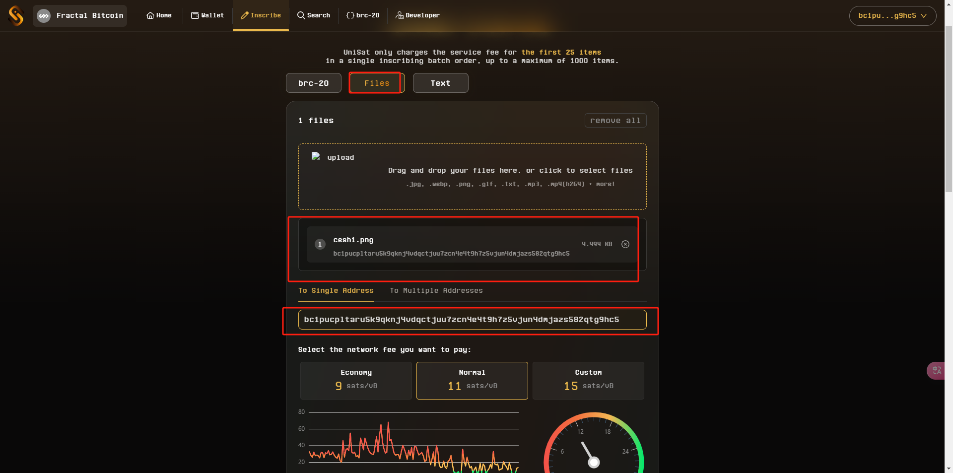The width and height of the screenshot is (953, 473).
Task: Click the translate floating icon
Action: [x=936, y=371]
